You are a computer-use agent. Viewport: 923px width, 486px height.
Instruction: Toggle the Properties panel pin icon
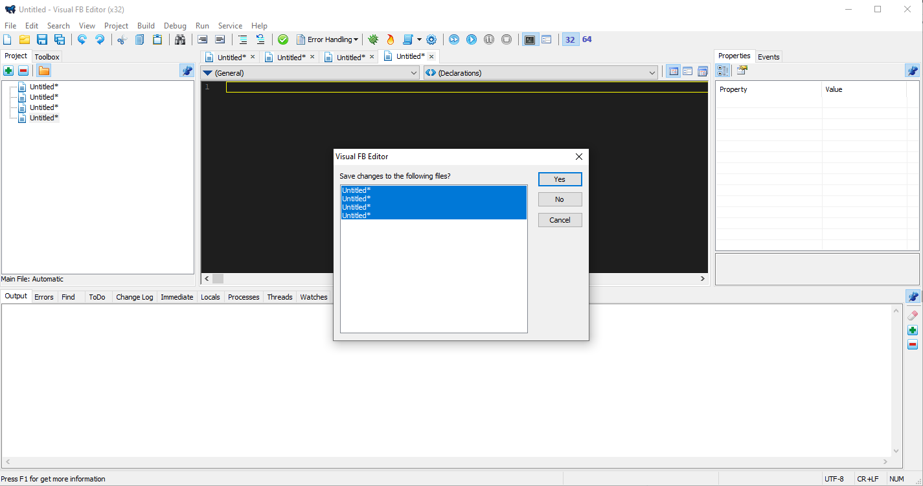[x=913, y=71]
